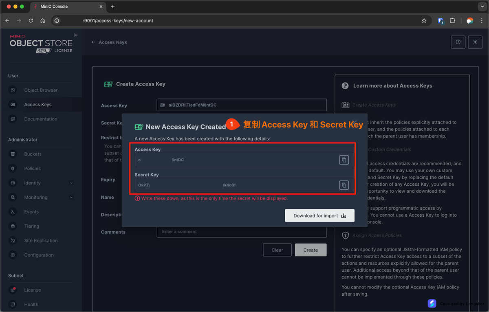Open Site Replication page

(x=40, y=241)
